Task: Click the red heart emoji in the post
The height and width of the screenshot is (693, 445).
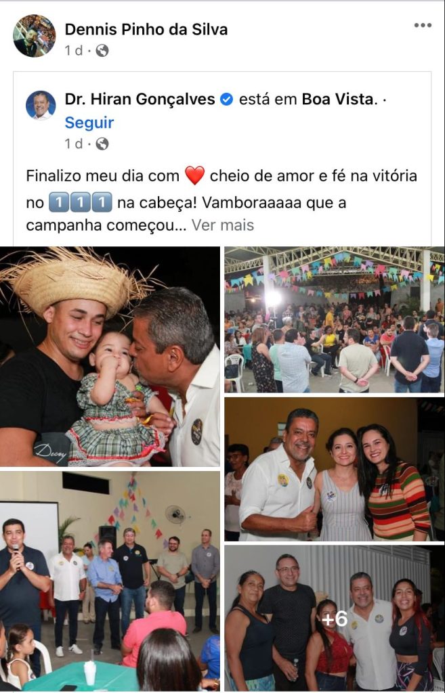Action: pos(194,175)
